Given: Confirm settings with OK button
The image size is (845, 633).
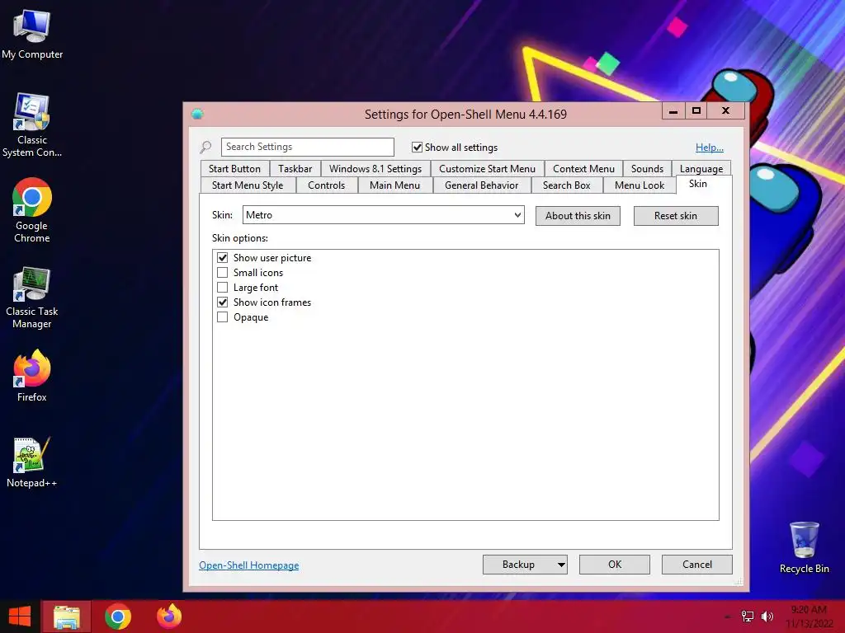Looking at the screenshot, I should [x=614, y=565].
